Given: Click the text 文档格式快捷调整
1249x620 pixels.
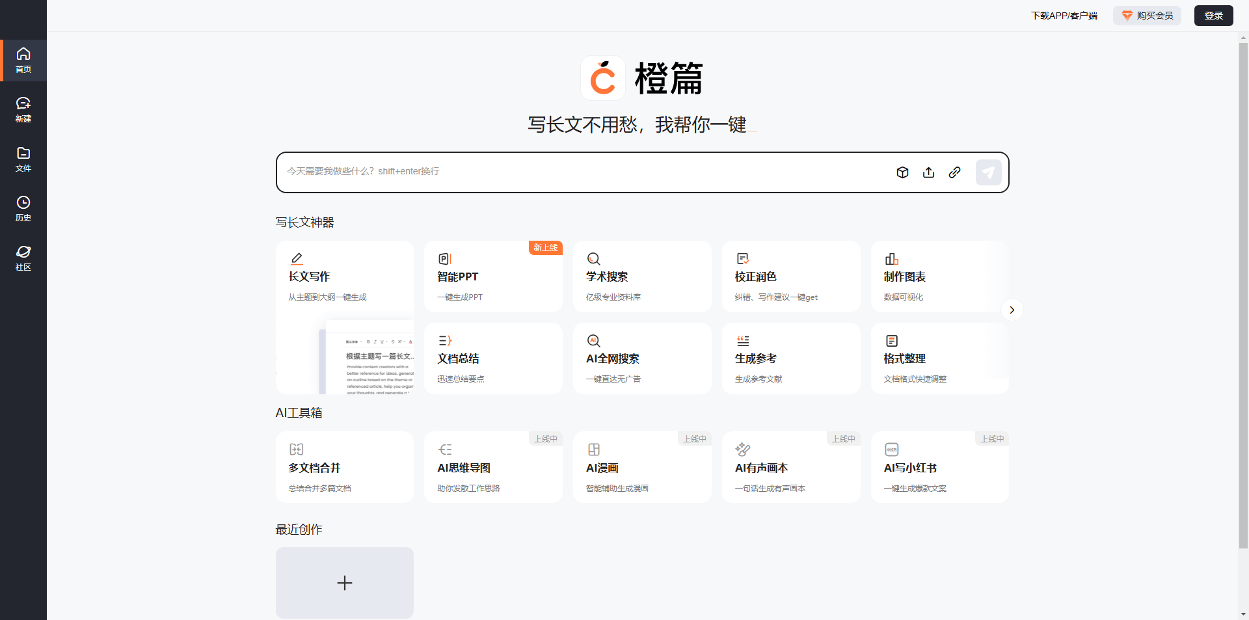Looking at the screenshot, I should point(915,379).
